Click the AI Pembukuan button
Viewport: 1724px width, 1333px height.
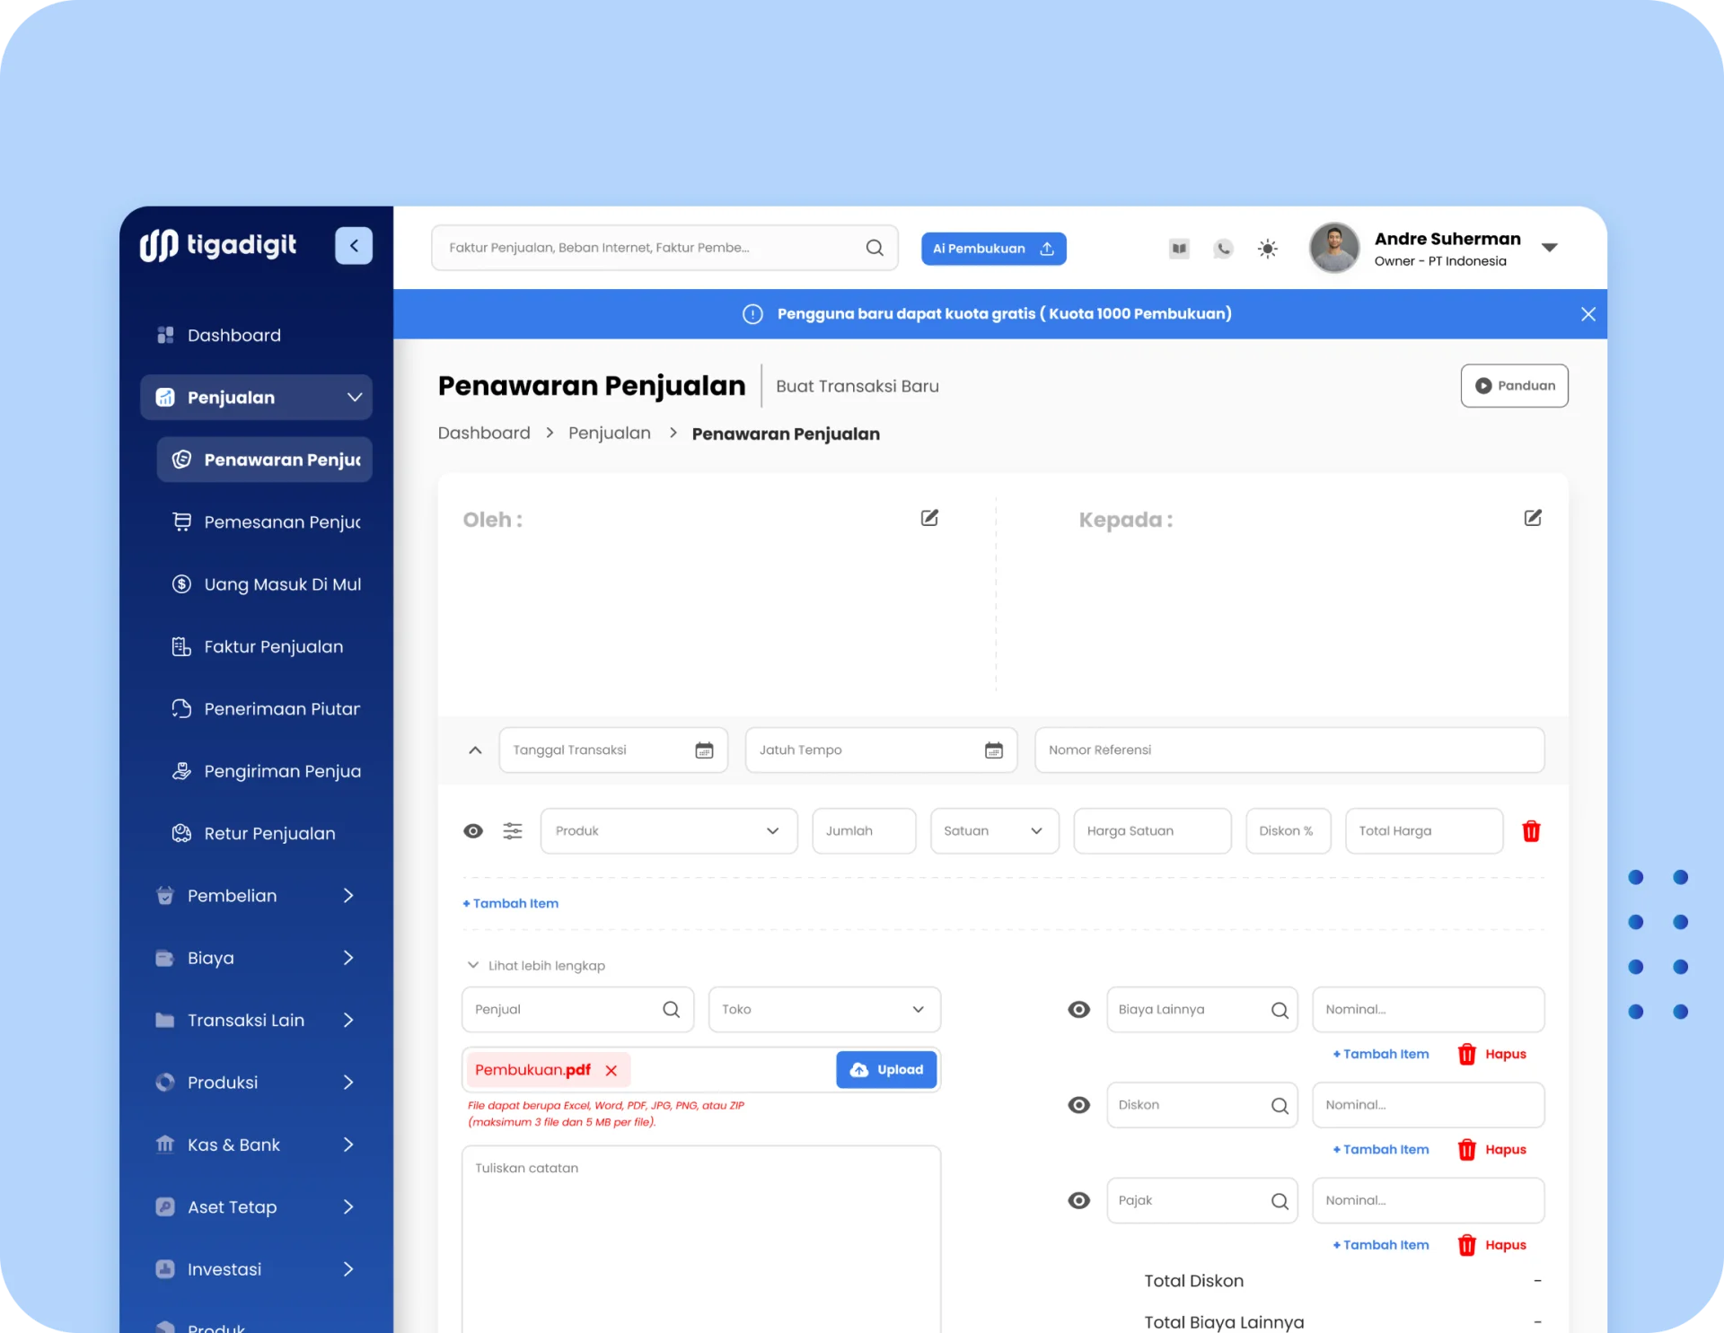pos(993,249)
